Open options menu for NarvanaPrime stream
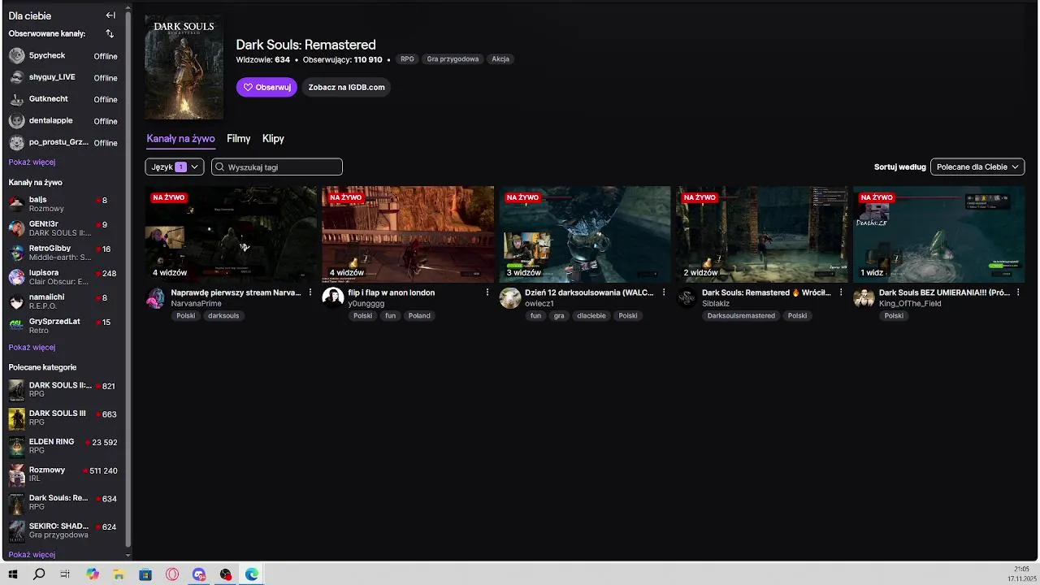 click(x=310, y=292)
